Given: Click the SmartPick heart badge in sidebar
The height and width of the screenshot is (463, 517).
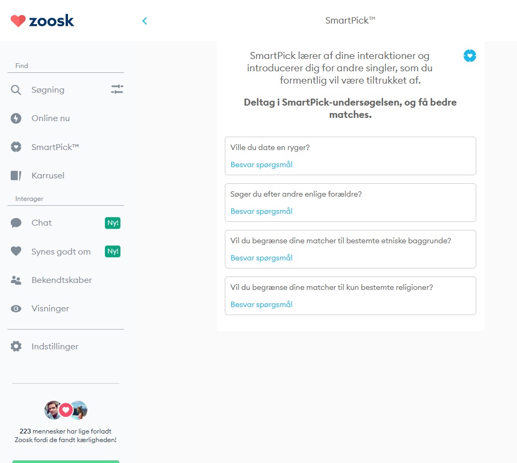Looking at the screenshot, I should click(16, 147).
